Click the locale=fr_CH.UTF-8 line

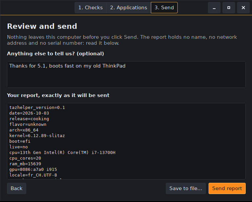tap(33, 175)
